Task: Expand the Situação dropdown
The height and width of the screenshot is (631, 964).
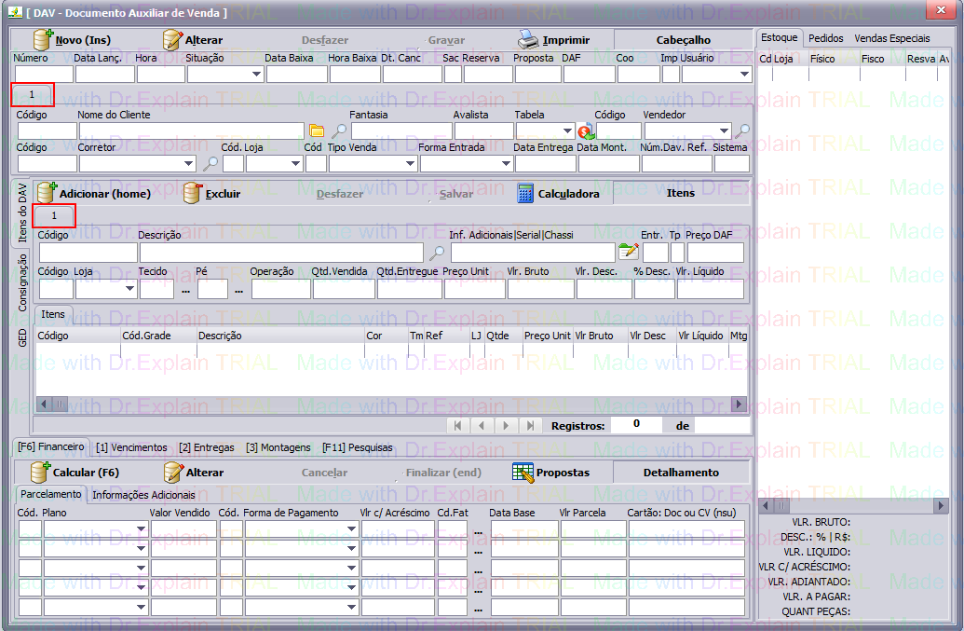Action: pos(256,75)
